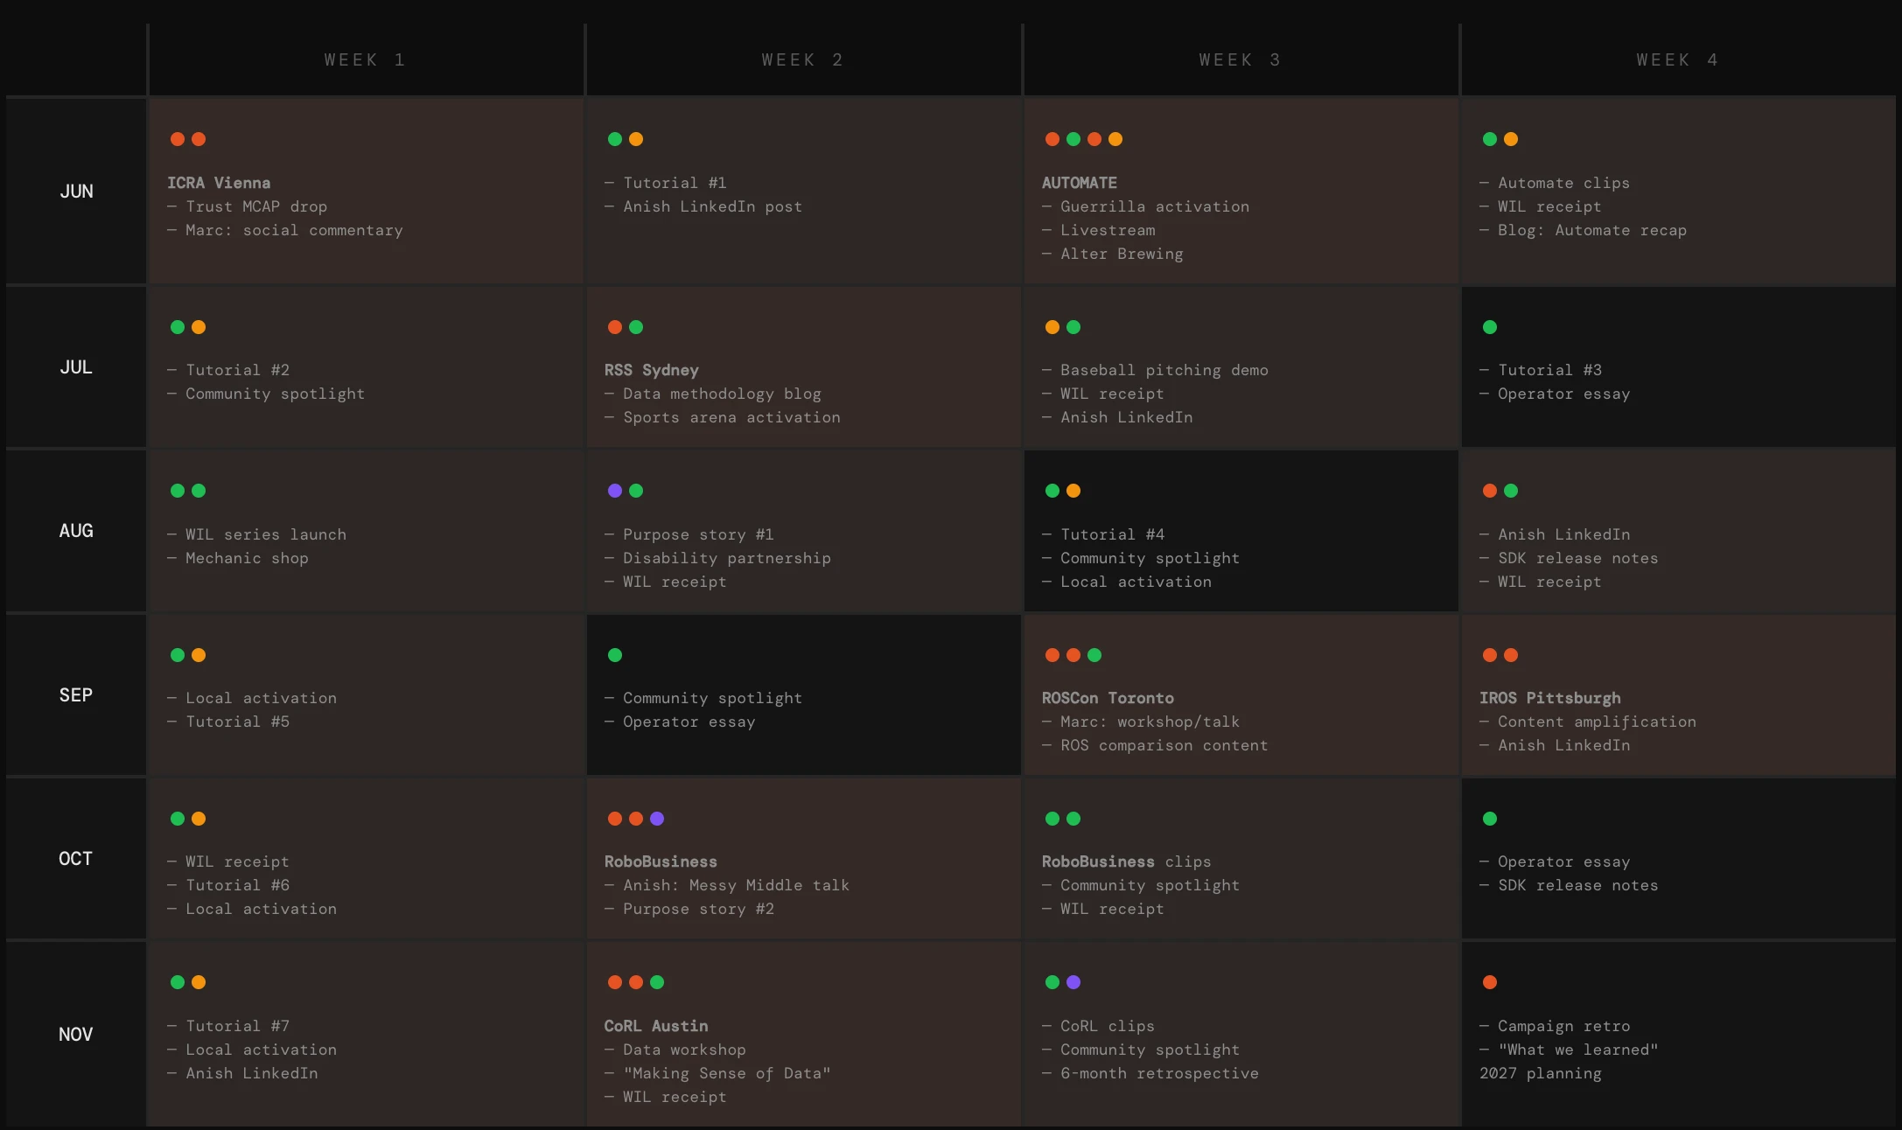Image resolution: width=1902 pixels, height=1130 pixels.
Task: Select the Data methodology blog item
Action: tap(712, 394)
